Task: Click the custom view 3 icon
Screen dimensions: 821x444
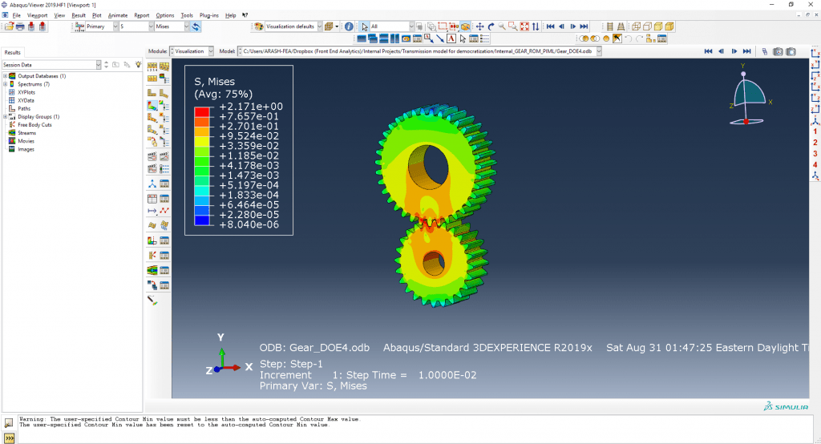Action: tap(815, 153)
